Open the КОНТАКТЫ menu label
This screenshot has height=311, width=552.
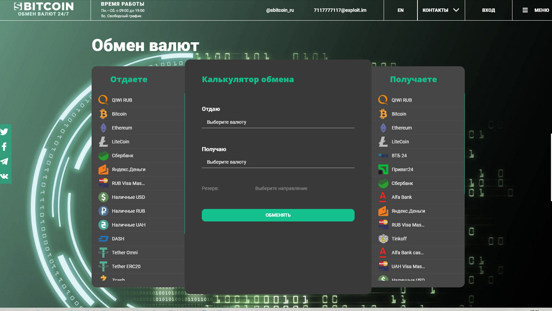pos(435,10)
